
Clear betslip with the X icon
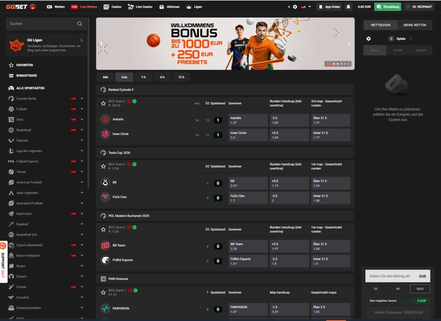pos(411,39)
